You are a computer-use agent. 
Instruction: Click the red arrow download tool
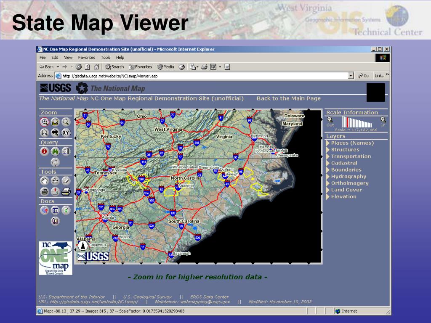tap(55, 191)
